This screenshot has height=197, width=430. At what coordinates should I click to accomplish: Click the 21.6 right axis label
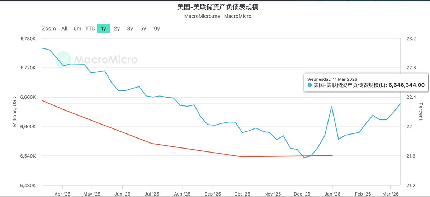[x=411, y=156]
